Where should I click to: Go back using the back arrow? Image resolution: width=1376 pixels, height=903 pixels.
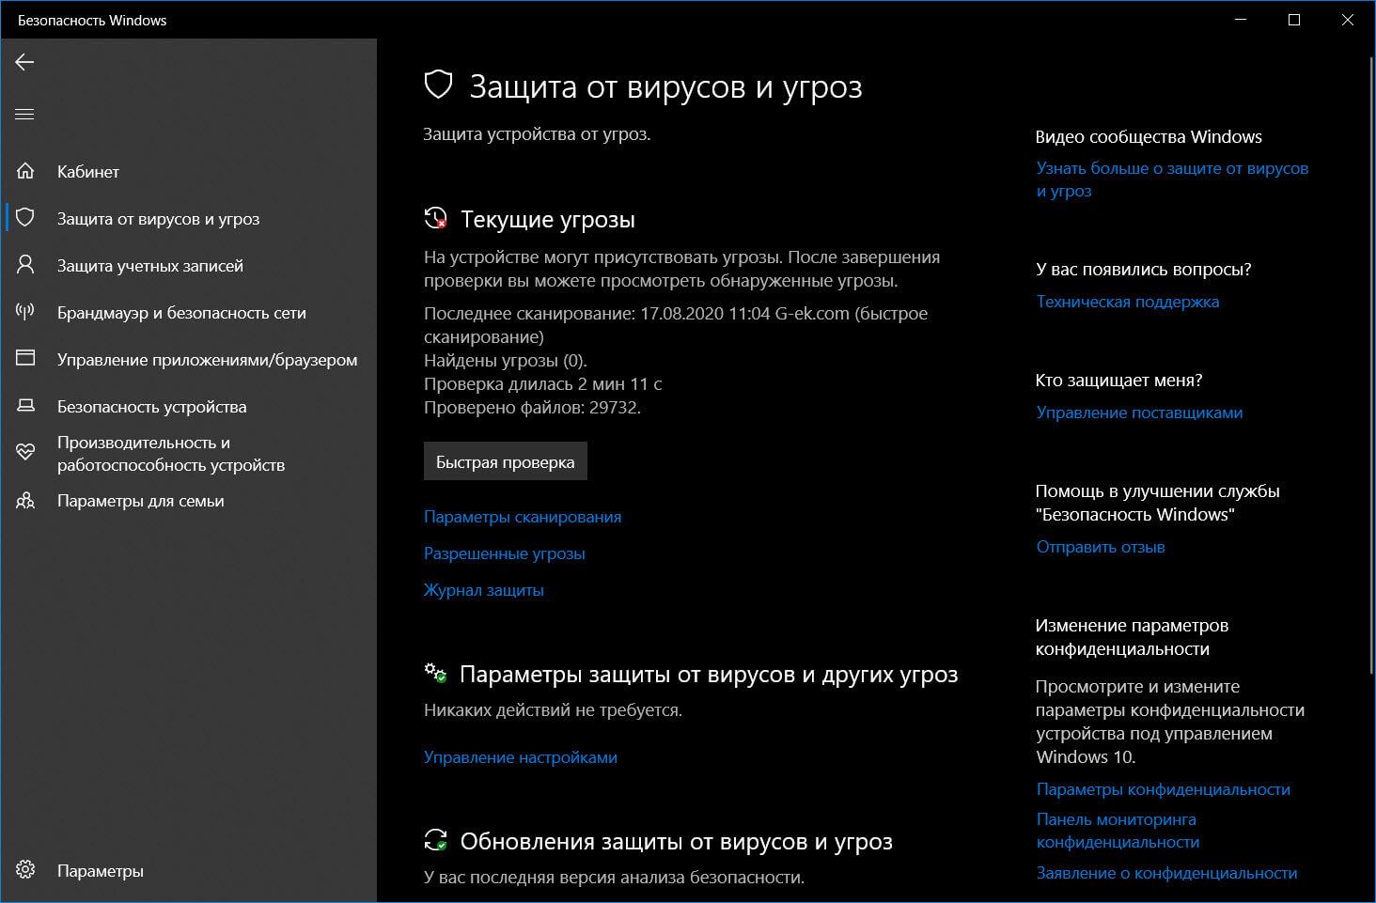coord(24,62)
